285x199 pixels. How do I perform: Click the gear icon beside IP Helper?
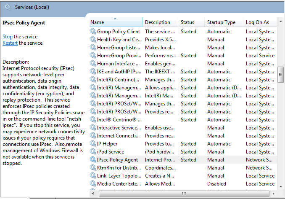93,144
